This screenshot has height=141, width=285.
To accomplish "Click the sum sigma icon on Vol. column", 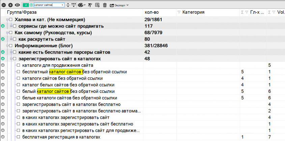I will [269, 12].
